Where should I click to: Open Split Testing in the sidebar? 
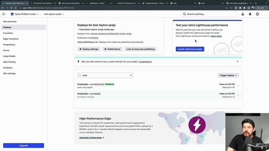pyautogui.click(x=9, y=62)
